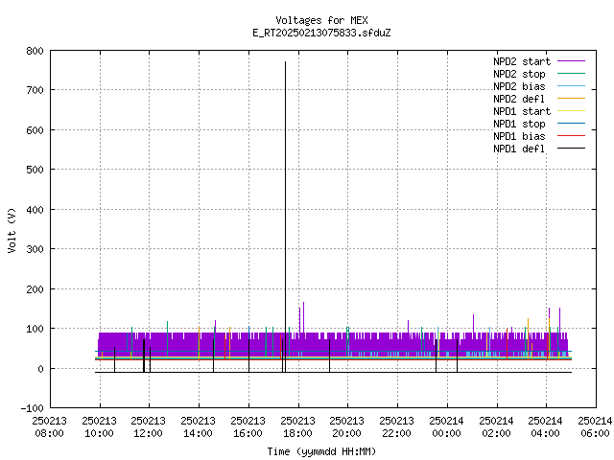The height and width of the screenshot is (460, 614).
Task: Click the 800 y-axis tick label
Action: click(x=35, y=51)
